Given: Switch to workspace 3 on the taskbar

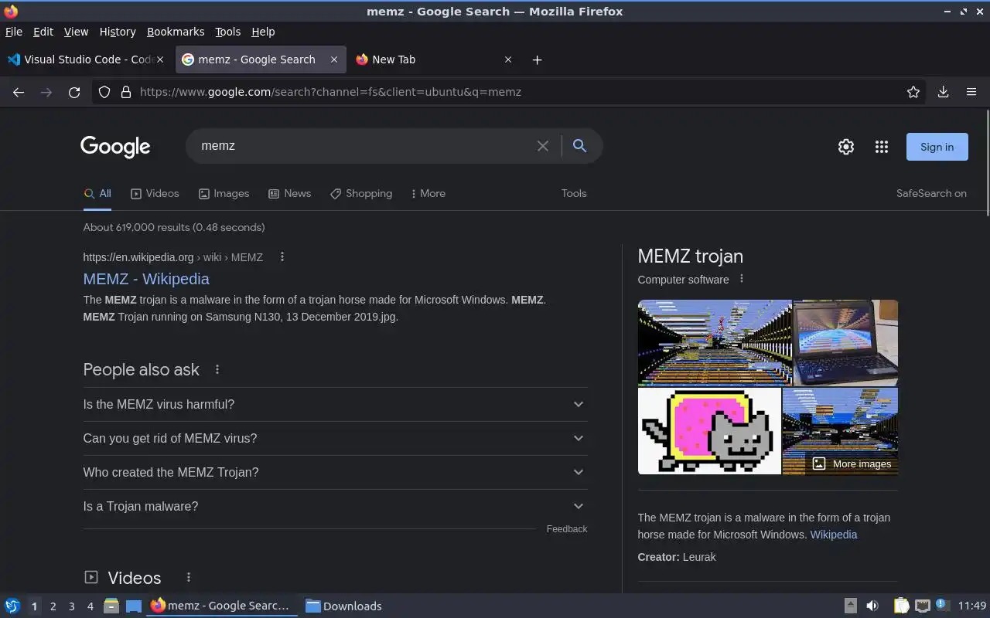Looking at the screenshot, I should [x=71, y=606].
